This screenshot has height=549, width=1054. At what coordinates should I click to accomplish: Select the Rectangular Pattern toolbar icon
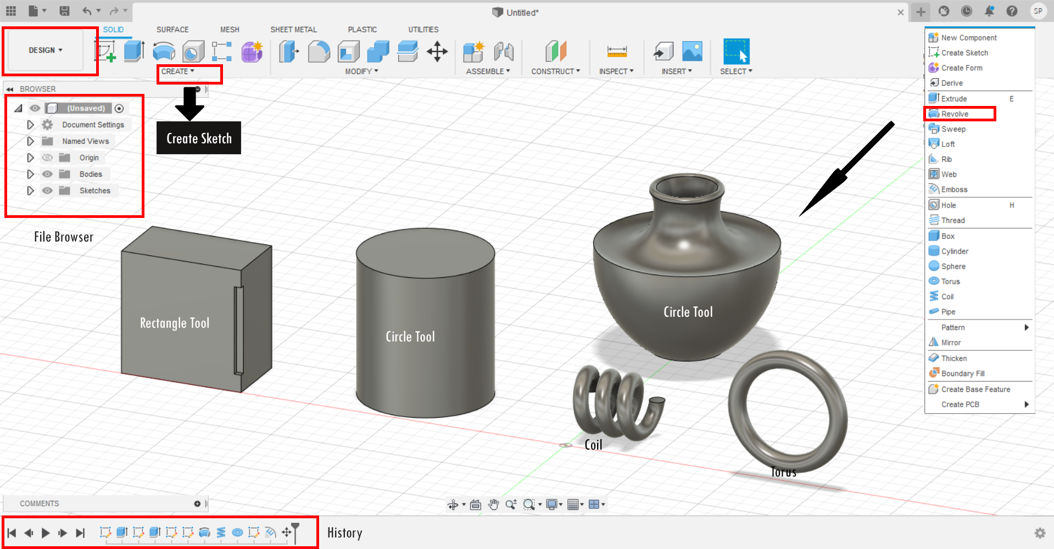[x=222, y=52]
